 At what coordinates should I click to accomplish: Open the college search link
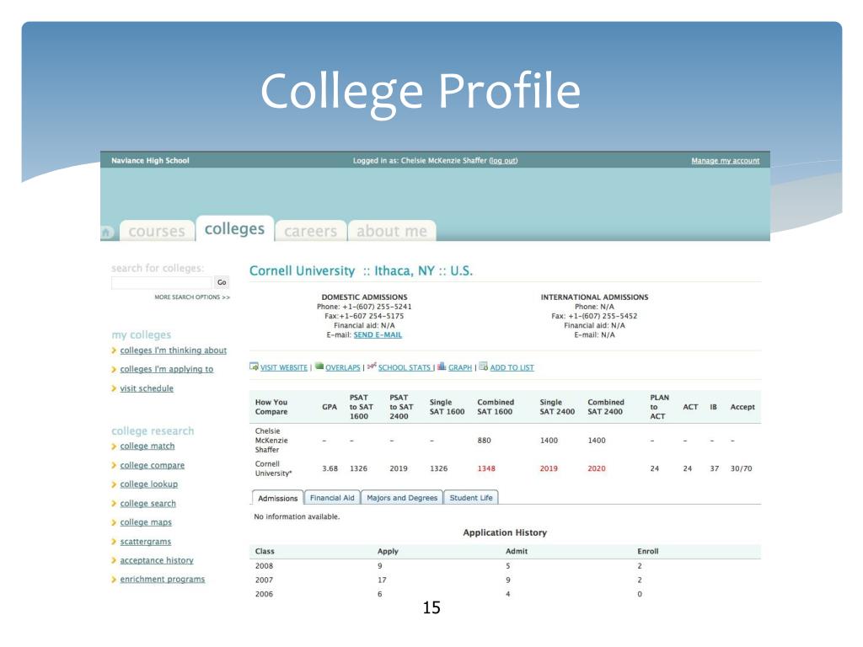pos(148,504)
